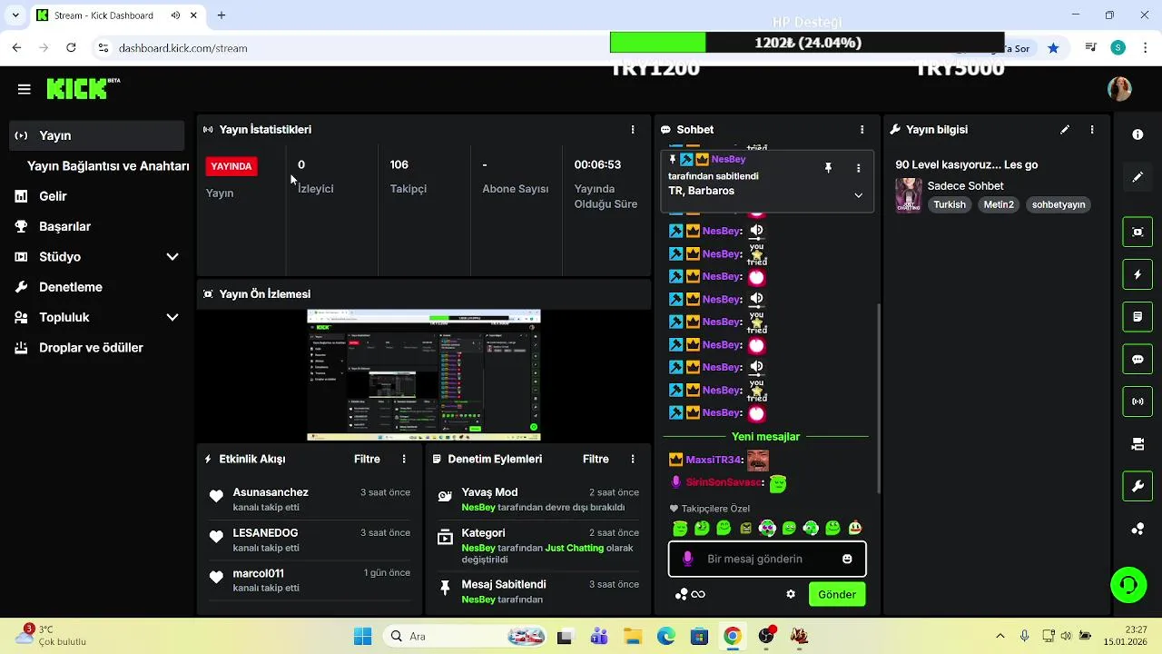The width and height of the screenshot is (1162, 654).
Task: Click the YAYINDA live badge
Action: [x=231, y=166]
